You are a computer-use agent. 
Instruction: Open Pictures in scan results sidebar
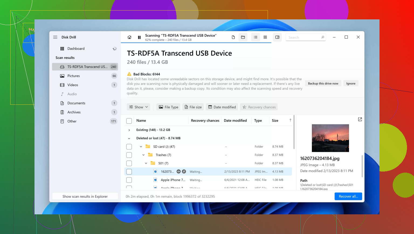pyautogui.click(x=74, y=76)
